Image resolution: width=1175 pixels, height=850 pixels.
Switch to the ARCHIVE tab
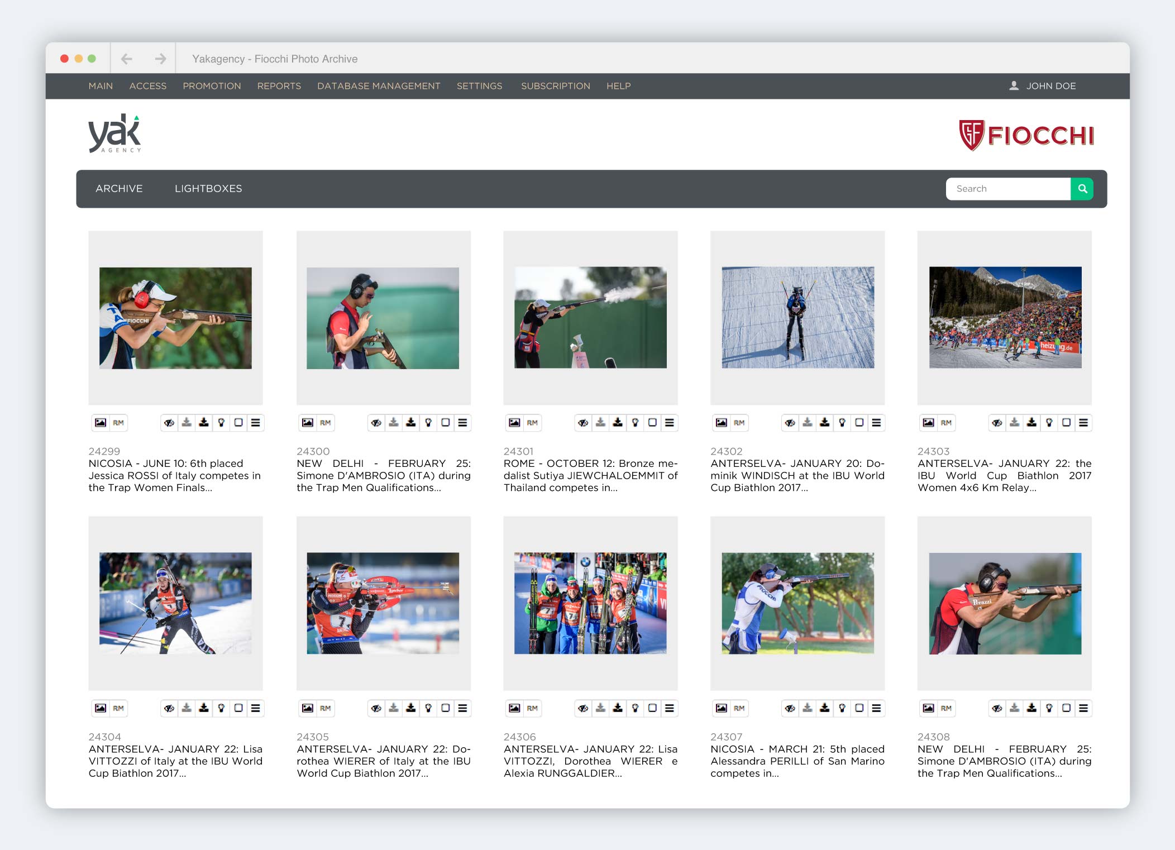(x=119, y=189)
